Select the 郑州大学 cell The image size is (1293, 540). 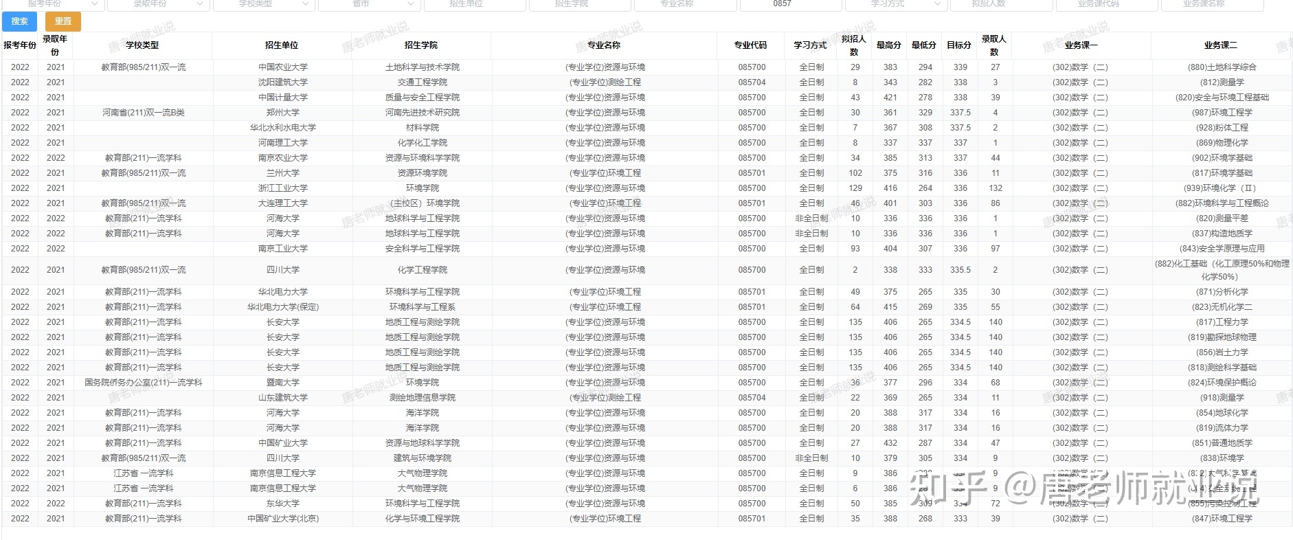282,113
